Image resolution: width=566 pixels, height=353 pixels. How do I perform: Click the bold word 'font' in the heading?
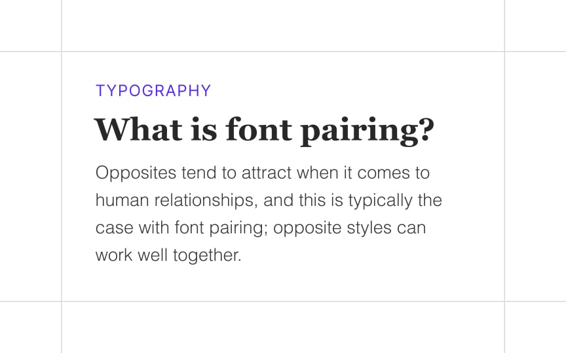[x=259, y=129]
